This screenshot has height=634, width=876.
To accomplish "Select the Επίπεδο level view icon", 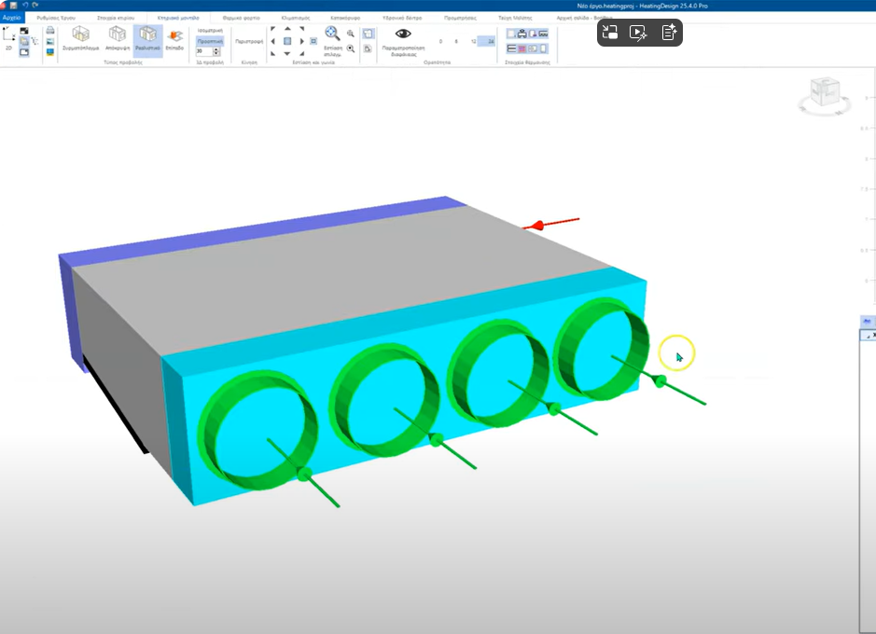I will [x=174, y=38].
